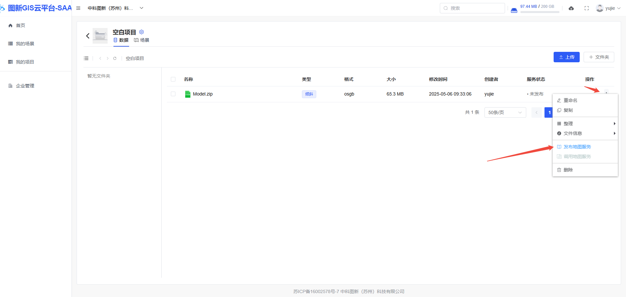
Task: Toggle the folder tree list icon
Action: (x=86, y=58)
